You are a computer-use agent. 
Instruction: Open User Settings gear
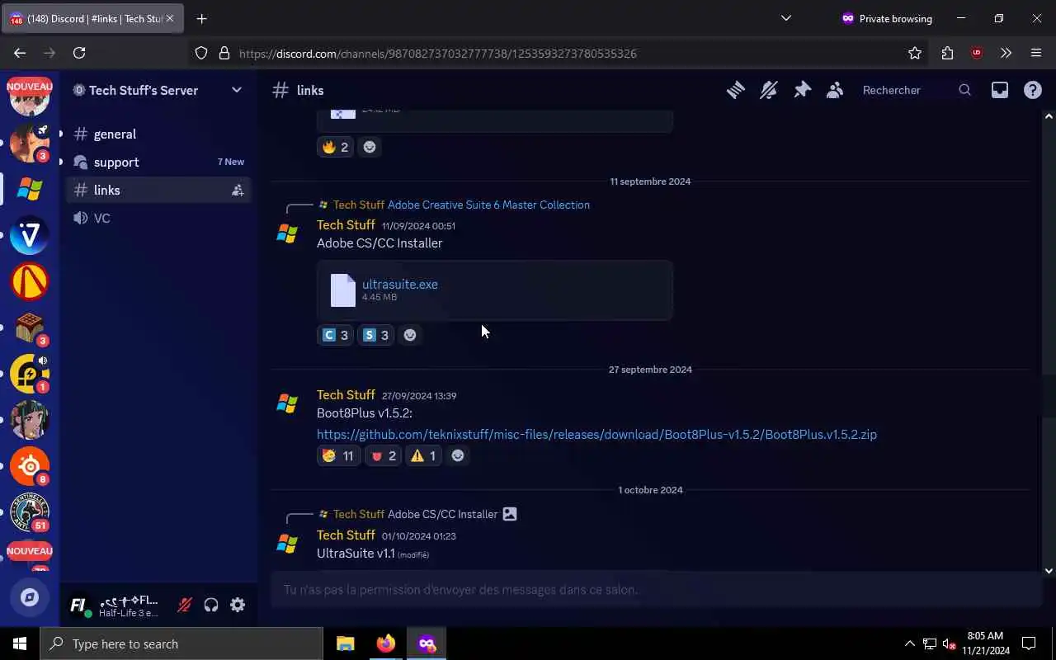(x=238, y=606)
